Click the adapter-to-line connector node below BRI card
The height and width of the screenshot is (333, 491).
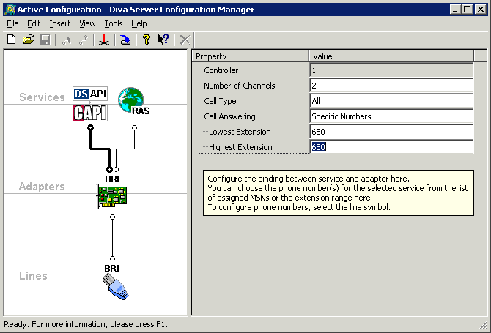coord(112,217)
